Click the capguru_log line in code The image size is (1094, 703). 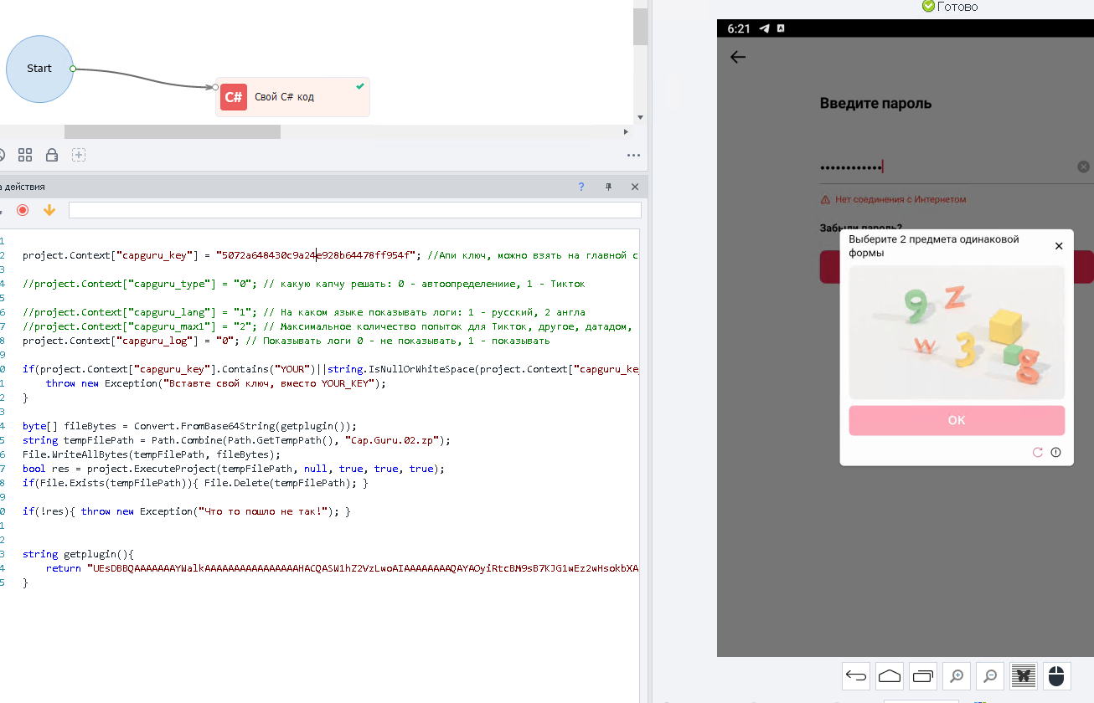click(286, 341)
